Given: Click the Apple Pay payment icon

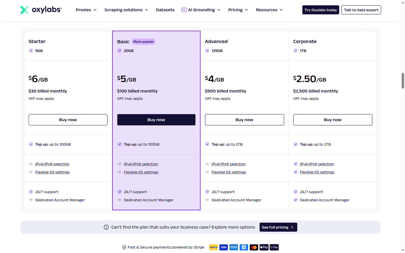Looking at the screenshot, I should (264, 247).
